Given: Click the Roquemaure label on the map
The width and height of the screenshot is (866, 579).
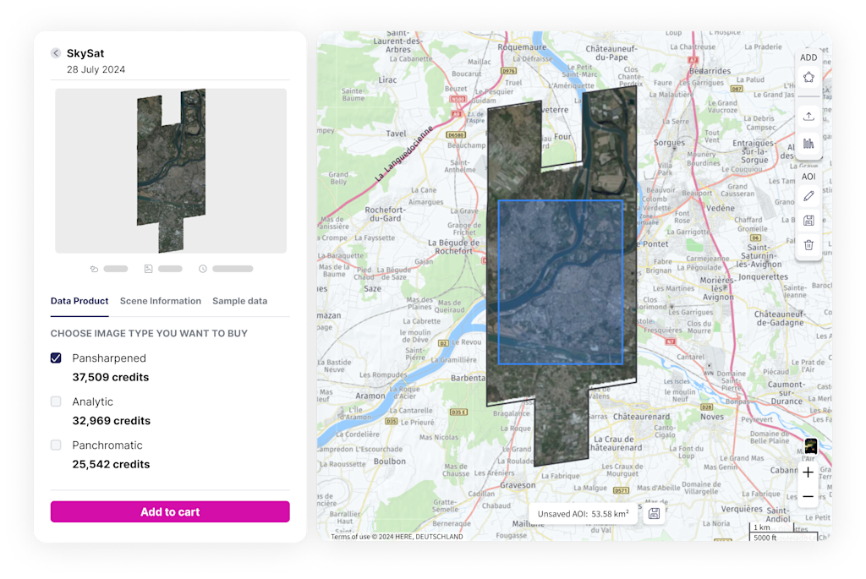Looking at the screenshot, I should (x=522, y=47).
